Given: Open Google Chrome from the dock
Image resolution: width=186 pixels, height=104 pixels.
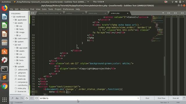Looking at the screenshot, I should pyautogui.click(x=5, y=86).
